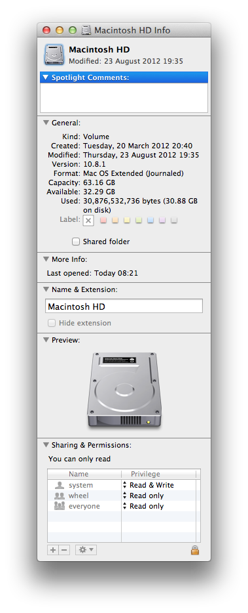Change everyone privilege Read only popup
This screenshot has width=248, height=613.
pyautogui.click(x=143, y=506)
